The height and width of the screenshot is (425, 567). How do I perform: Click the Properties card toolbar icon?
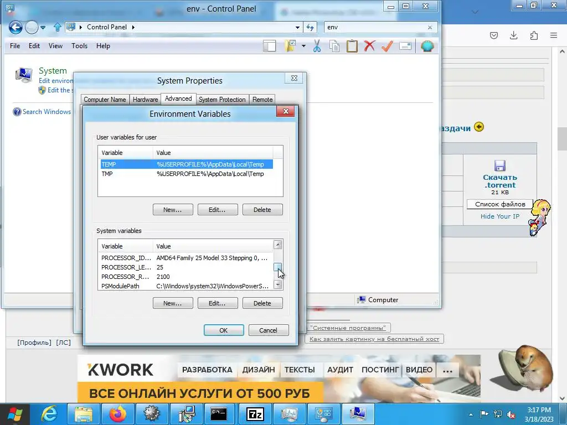[405, 46]
